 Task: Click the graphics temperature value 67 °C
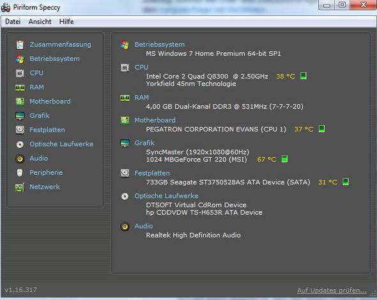coord(266,159)
